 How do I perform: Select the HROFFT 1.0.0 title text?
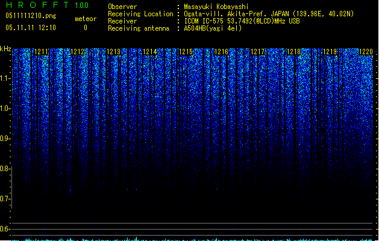48,5
